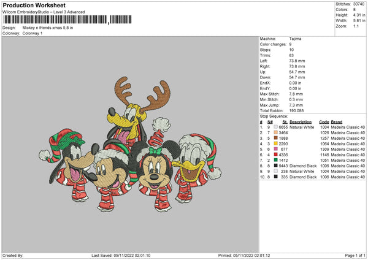The image size is (368, 260).
Task: Click the 'Production Worksheet' title
Action: coord(34,5)
